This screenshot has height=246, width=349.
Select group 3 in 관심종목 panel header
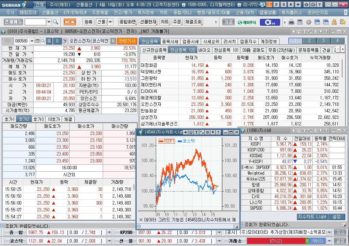tap(323, 41)
